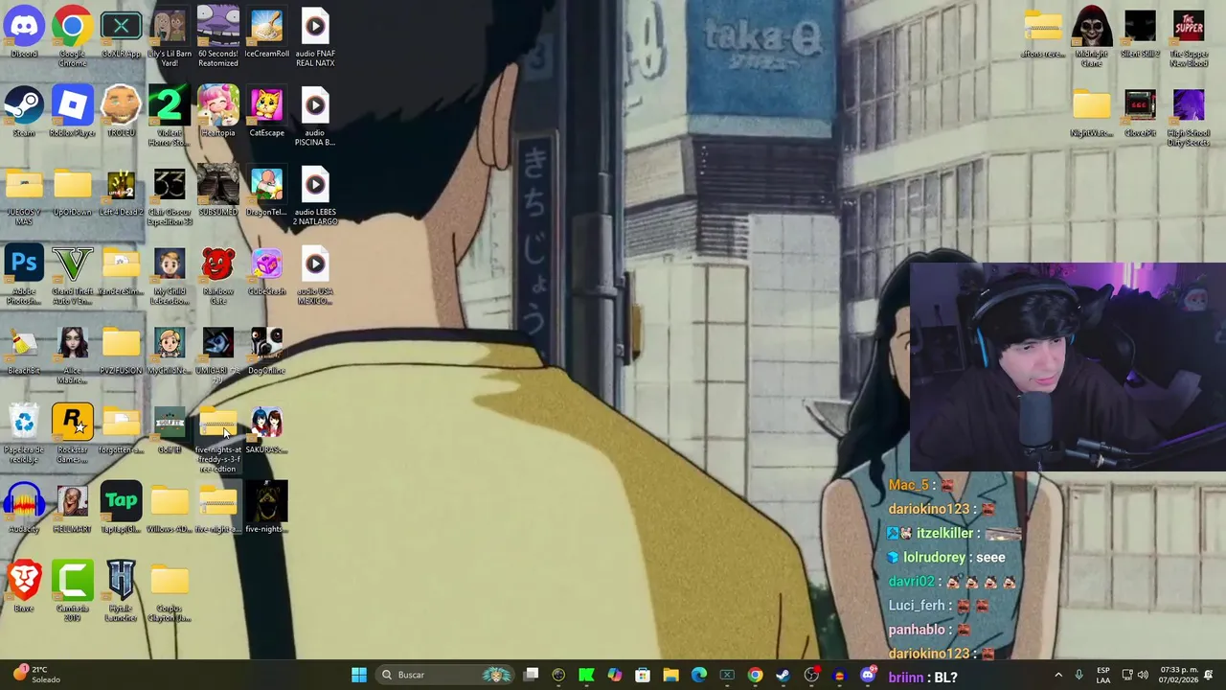1226x690 pixels.
Task: Select the HELLMART game icon
Action: [73, 508]
